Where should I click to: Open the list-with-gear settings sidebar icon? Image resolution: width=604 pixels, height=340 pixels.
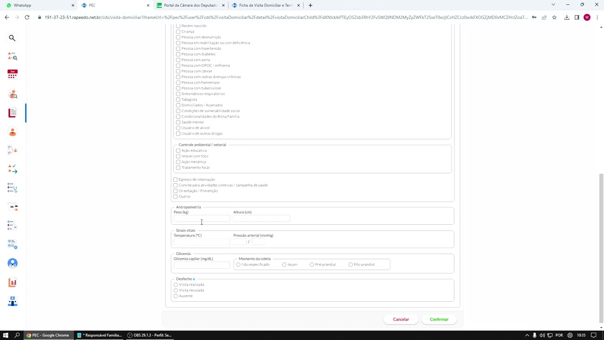12,244
